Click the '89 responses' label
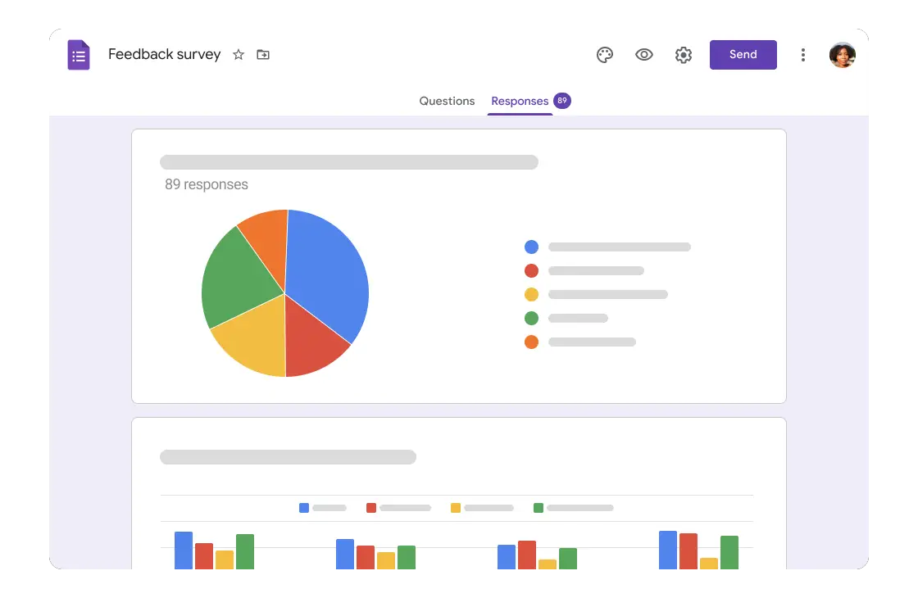The width and height of the screenshot is (918, 598). 207,183
